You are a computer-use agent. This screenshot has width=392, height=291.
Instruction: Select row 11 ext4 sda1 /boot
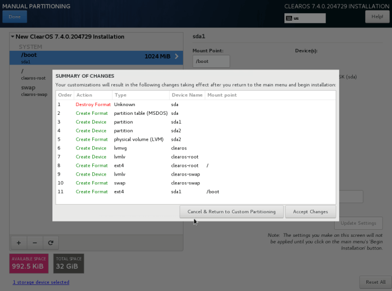coord(196,191)
